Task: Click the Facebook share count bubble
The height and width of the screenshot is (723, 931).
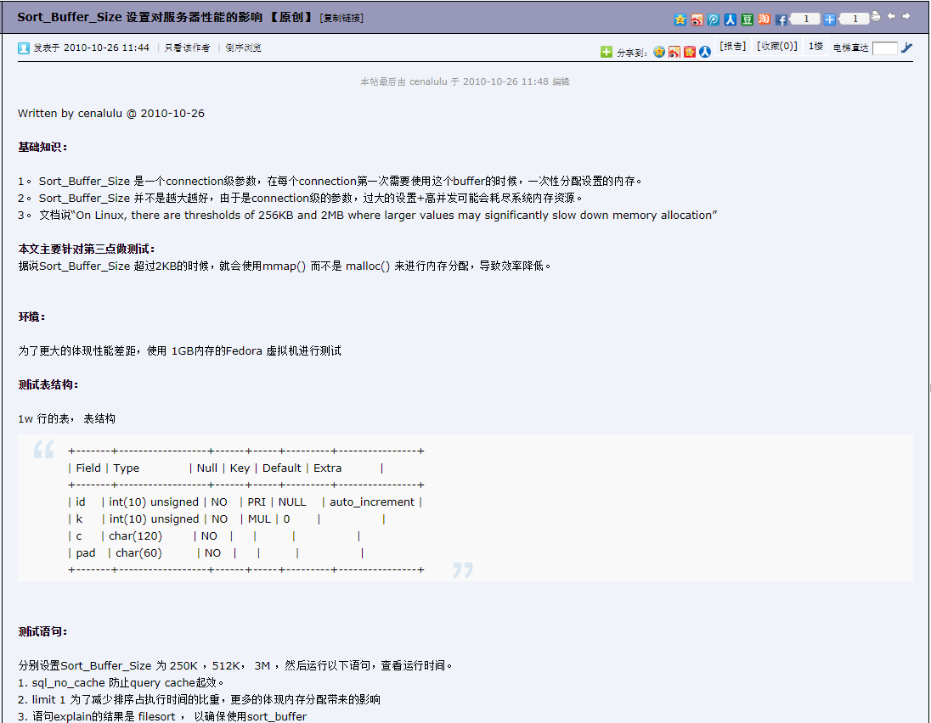Action: 805,19
